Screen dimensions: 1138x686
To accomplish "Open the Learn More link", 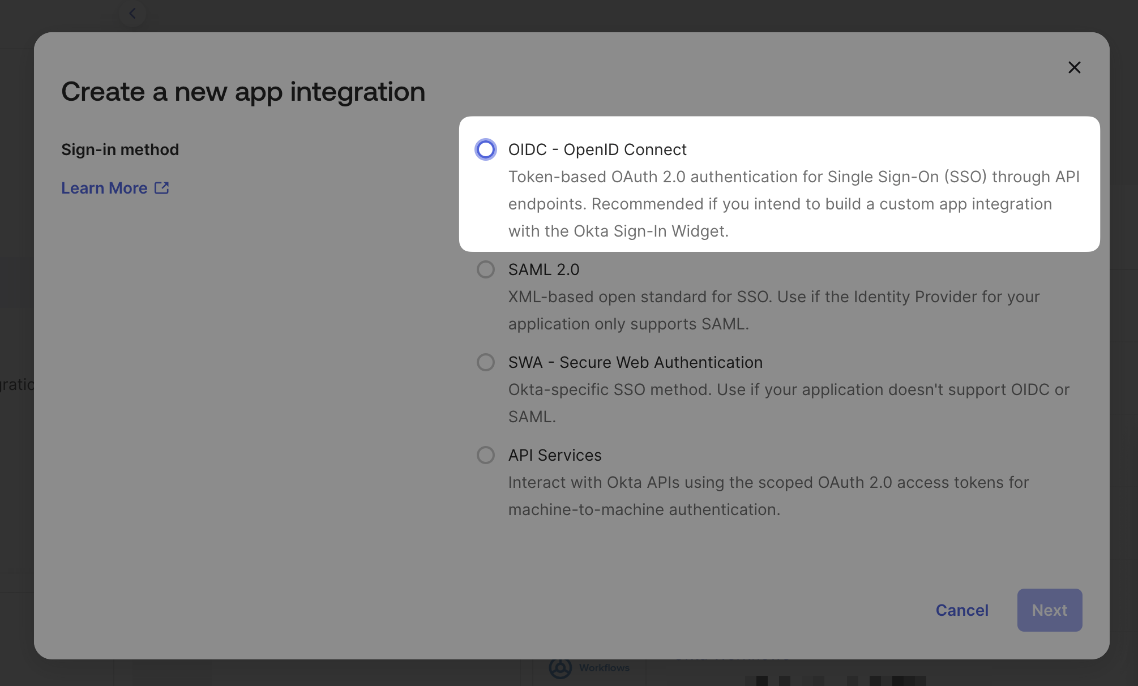I will (105, 187).
